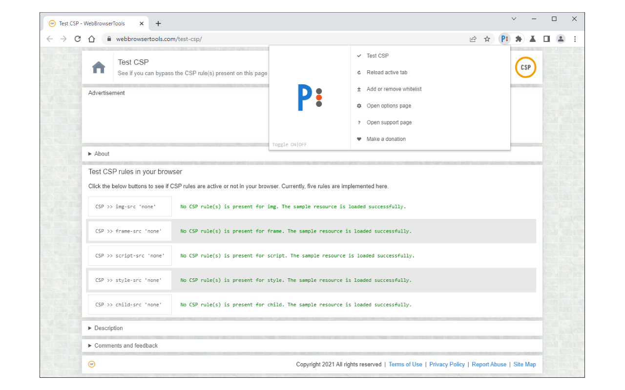Reload the page with the refresh icon
The height and width of the screenshot is (390, 625).
tap(77, 39)
